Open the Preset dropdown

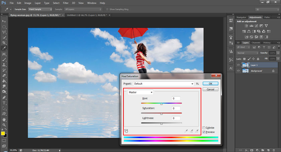[x=164, y=84]
